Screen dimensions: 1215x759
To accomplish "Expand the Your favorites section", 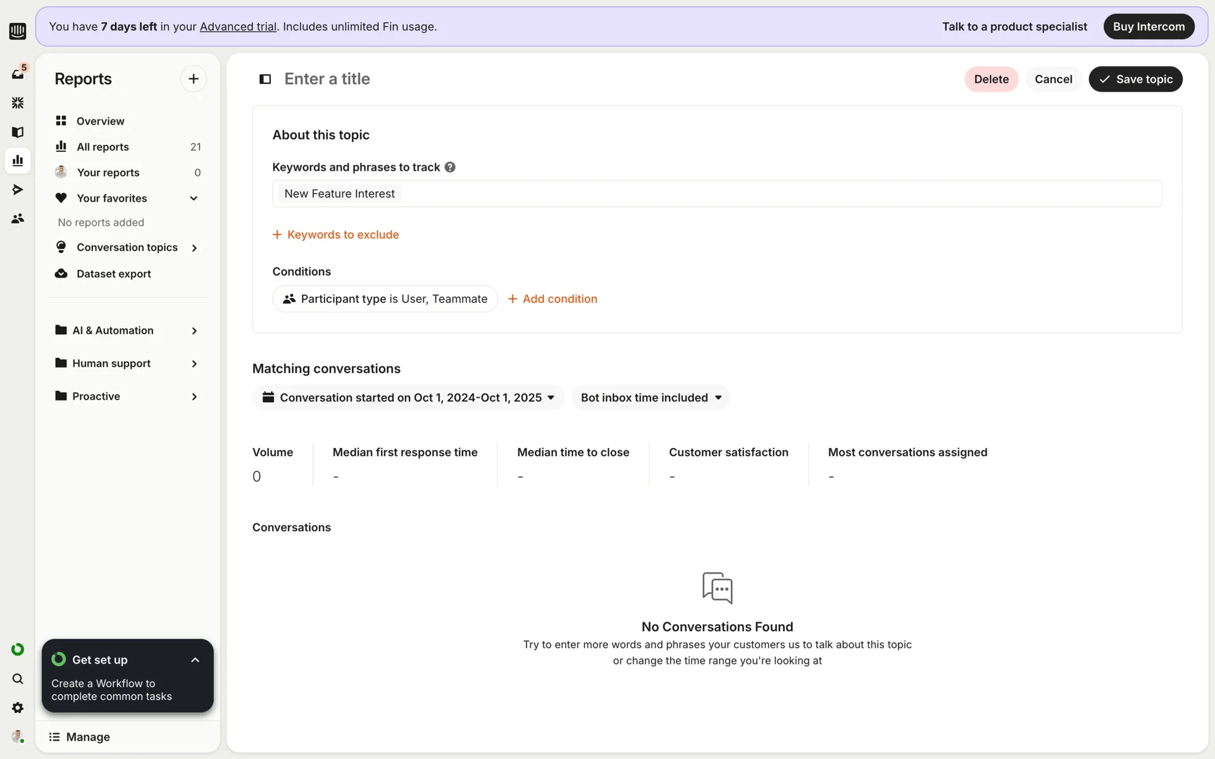I will click(x=194, y=199).
